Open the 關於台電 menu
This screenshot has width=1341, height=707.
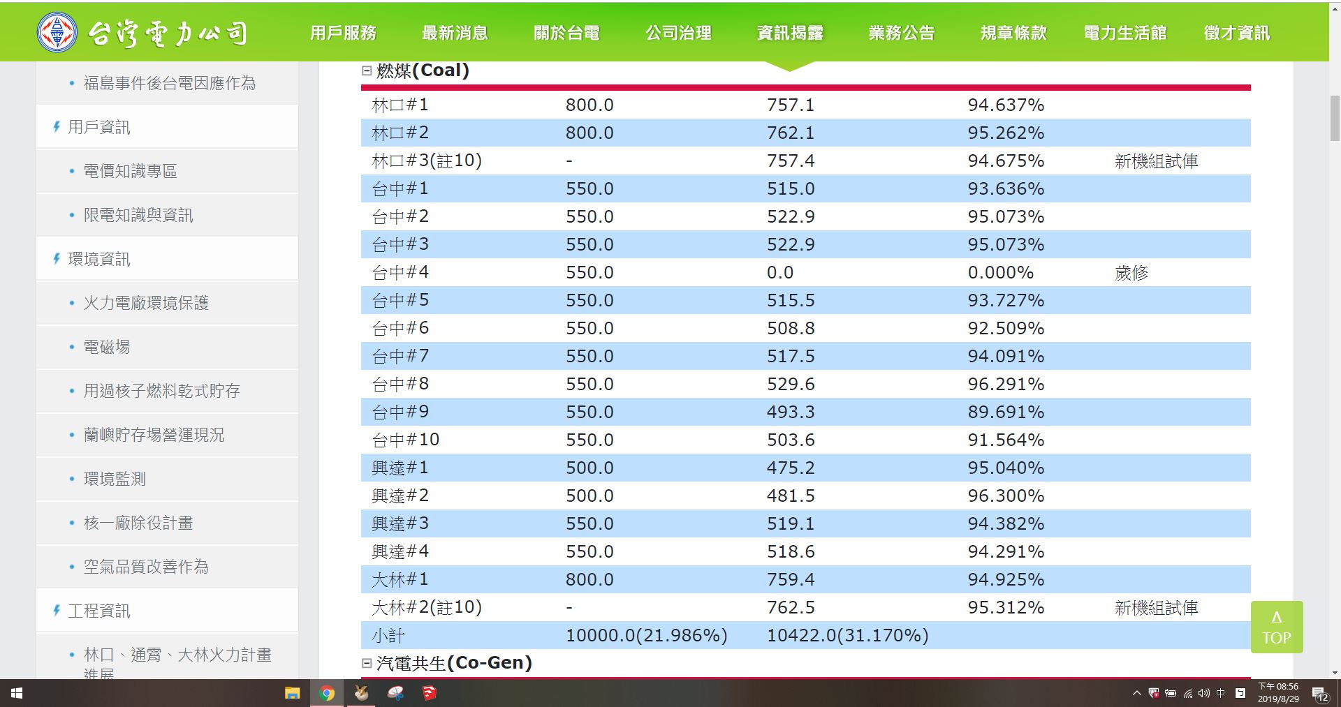tap(566, 33)
